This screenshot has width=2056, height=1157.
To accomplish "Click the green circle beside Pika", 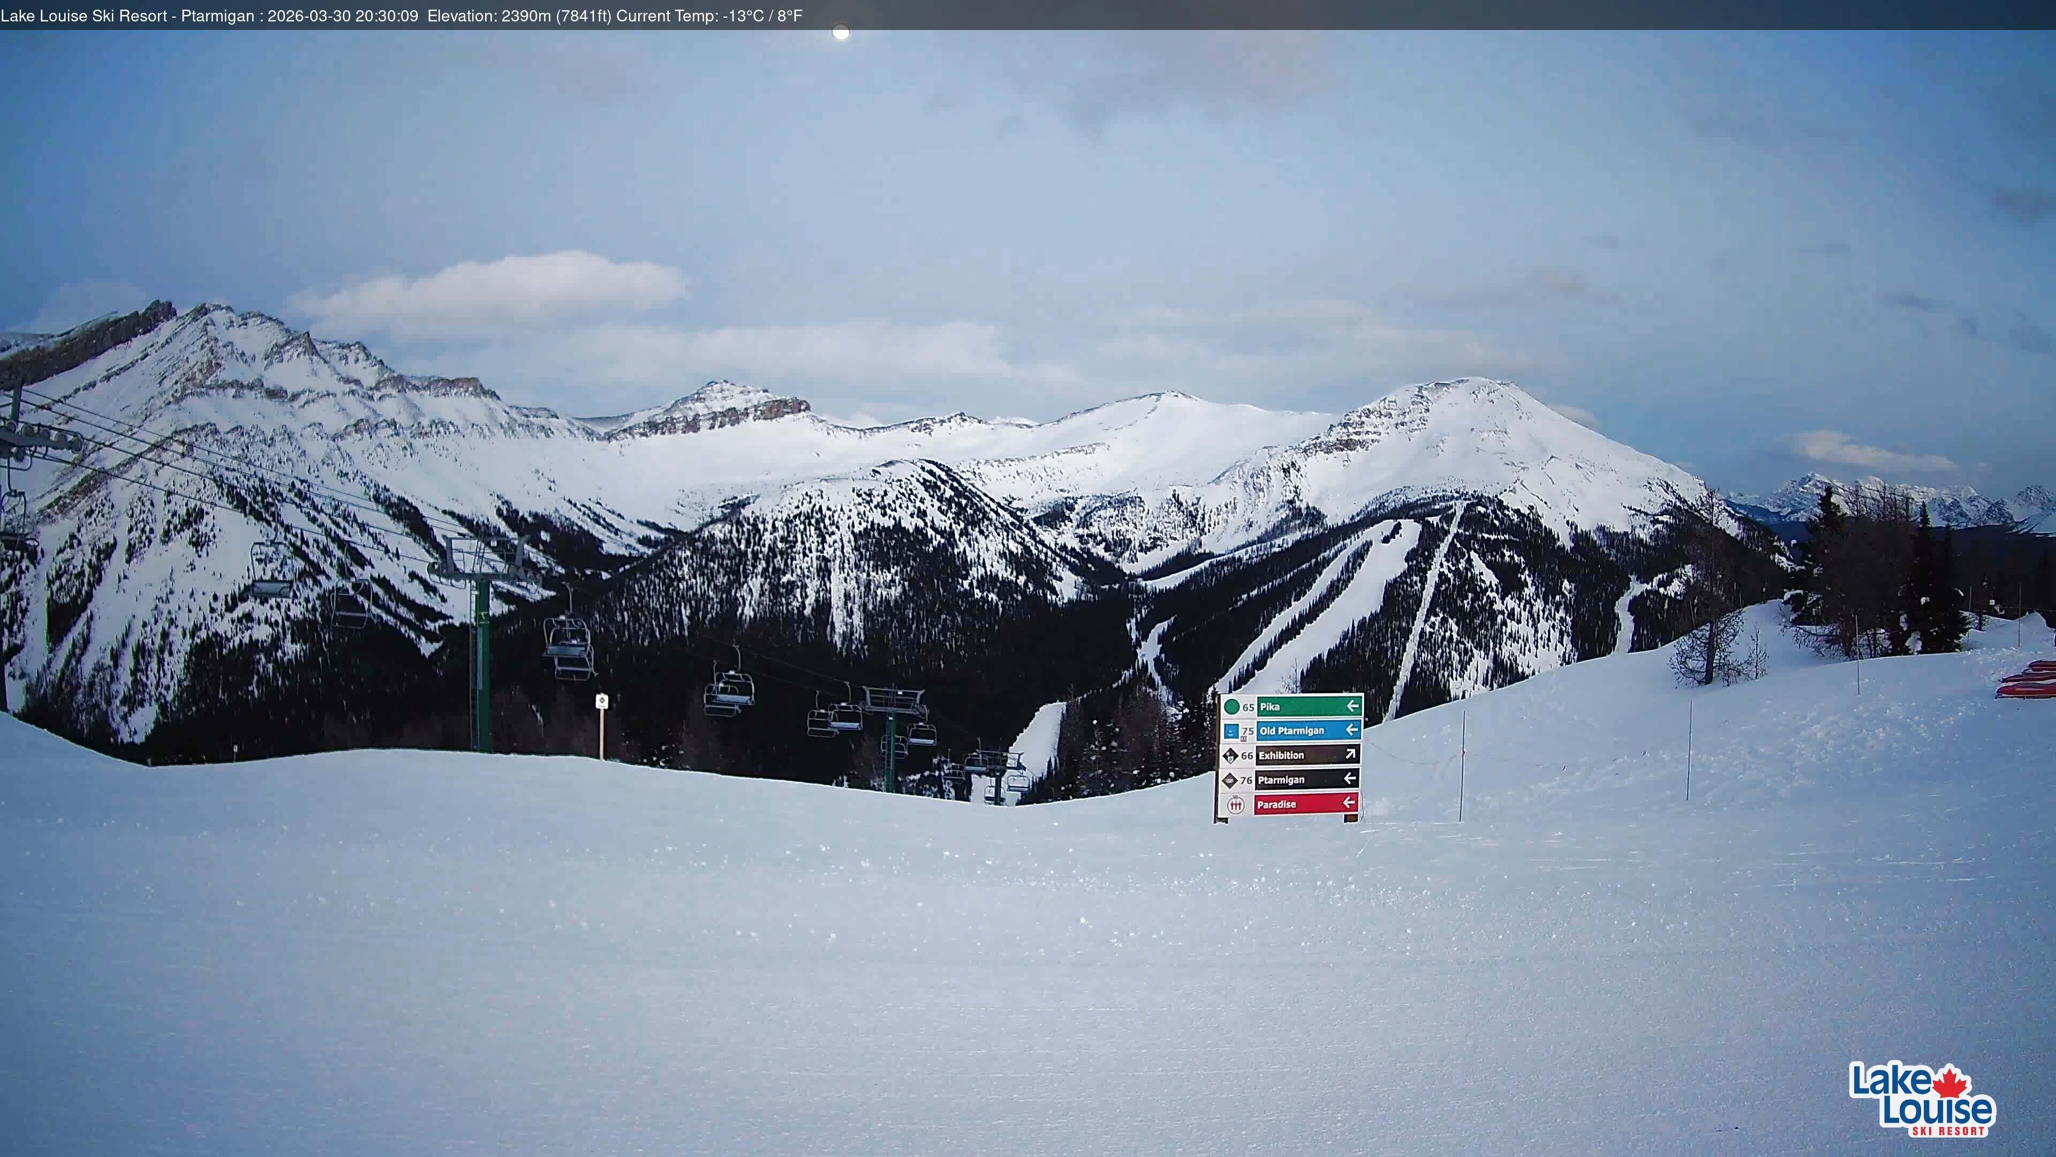I will (1231, 707).
